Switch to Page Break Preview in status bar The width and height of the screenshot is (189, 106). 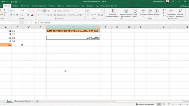coord(169,104)
